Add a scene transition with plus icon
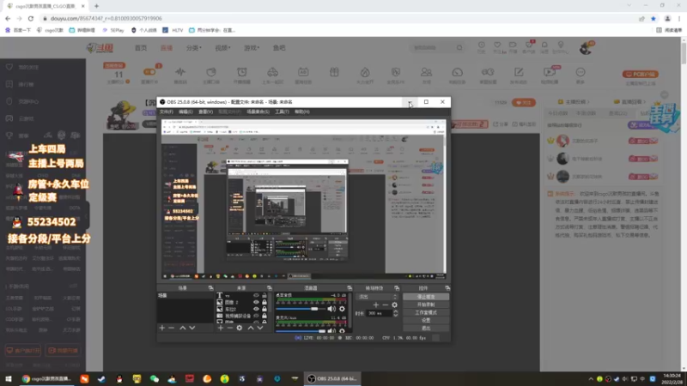 [376, 305]
